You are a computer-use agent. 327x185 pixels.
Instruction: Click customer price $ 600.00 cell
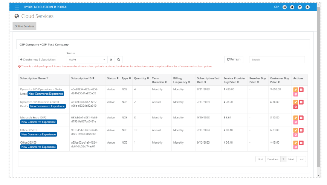(275, 89)
